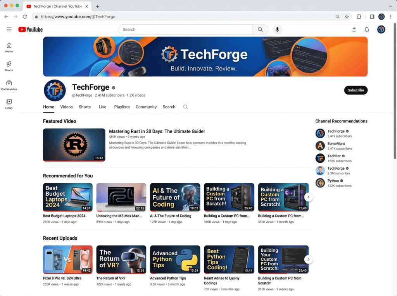Subscribe to TechForge
Screen dimensions: 397x296
tap(356, 90)
